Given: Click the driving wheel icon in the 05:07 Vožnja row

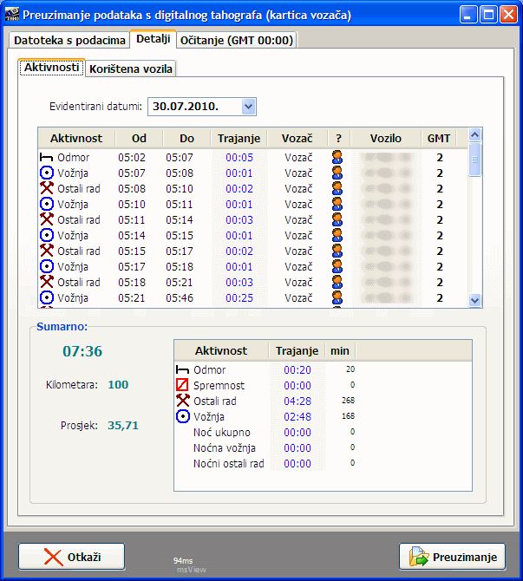Looking at the screenshot, I should pyautogui.click(x=47, y=173).
